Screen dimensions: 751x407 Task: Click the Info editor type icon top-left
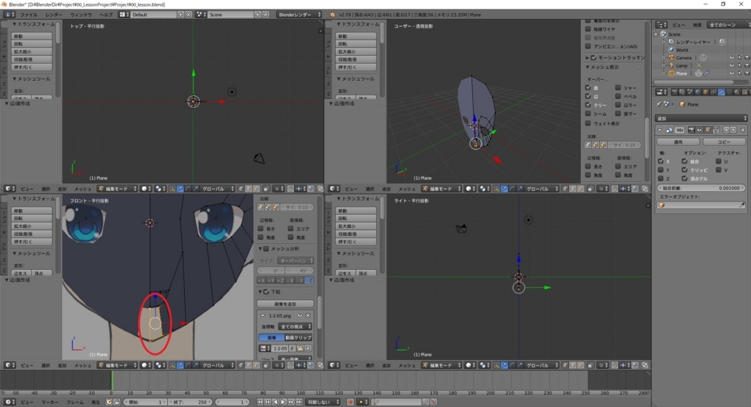click(9, 15)
